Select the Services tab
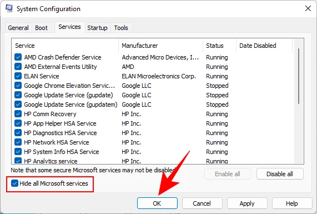317x214 pixels. click(x=69, y=27)
